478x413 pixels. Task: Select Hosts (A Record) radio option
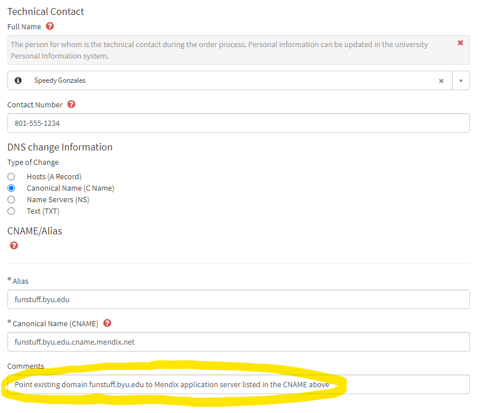[x=11, y=177]
